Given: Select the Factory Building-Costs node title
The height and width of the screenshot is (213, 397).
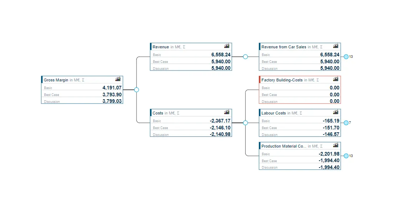Looking at the screenshot, I should [282, 80].
